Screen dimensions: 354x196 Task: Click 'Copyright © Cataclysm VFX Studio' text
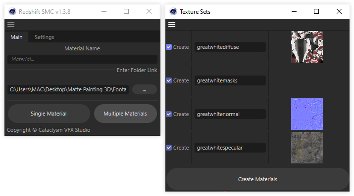[49, 130]
